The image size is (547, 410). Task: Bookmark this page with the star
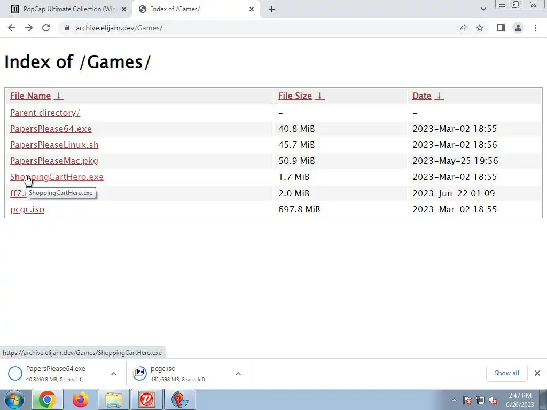[480, 28]
